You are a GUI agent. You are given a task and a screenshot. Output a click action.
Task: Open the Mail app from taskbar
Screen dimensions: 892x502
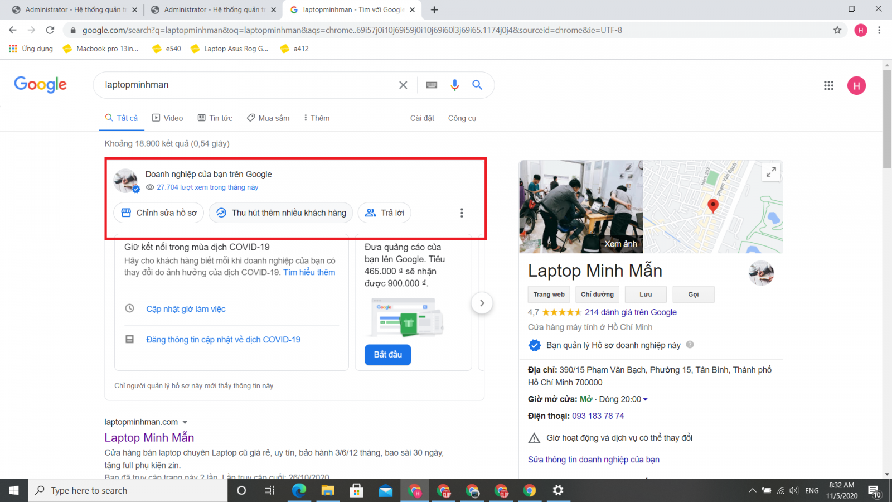pos(385,490)
